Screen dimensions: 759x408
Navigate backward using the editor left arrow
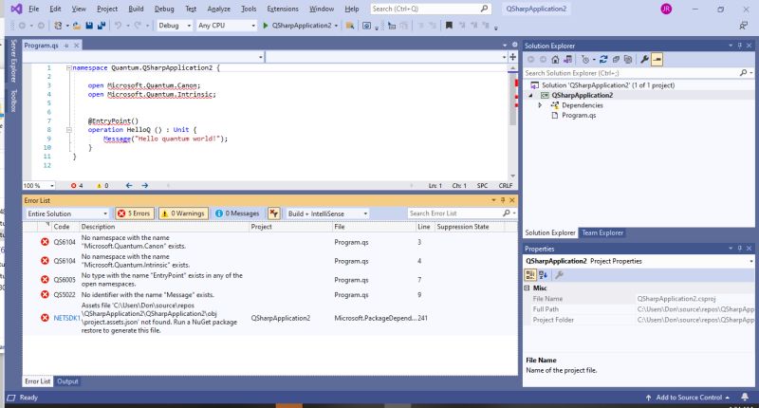129,185
